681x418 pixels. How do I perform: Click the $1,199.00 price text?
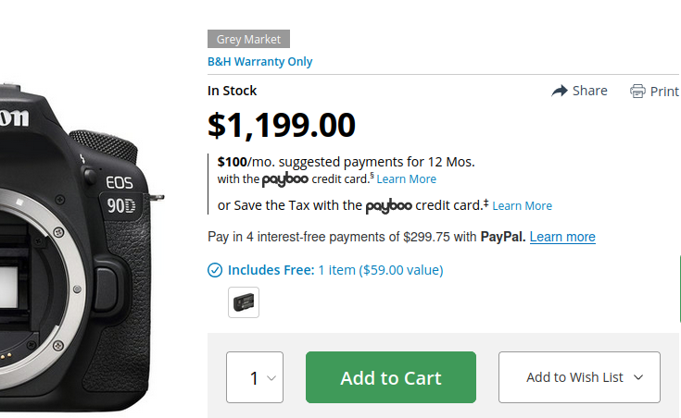click(282, 125)
